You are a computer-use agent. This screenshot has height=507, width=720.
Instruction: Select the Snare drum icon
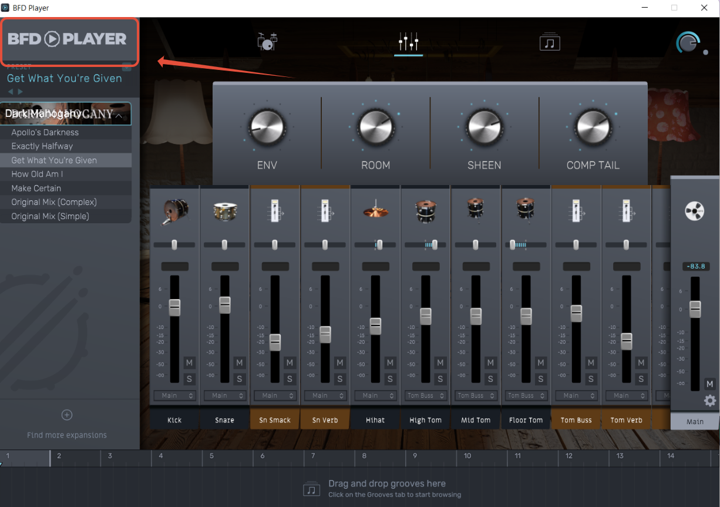[225, 211]
